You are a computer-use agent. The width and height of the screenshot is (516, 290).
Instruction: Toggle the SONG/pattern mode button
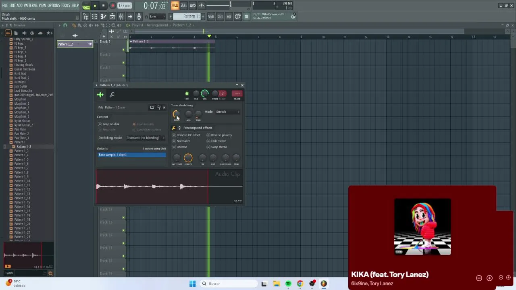pos(86,6)
